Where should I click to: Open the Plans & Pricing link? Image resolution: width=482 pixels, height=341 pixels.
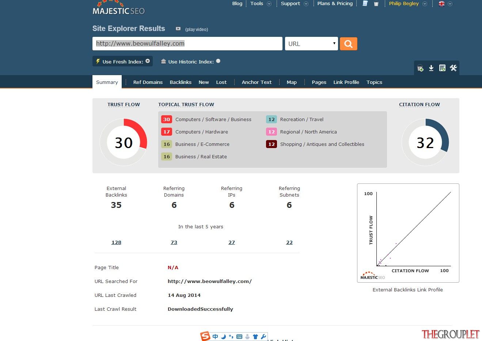tap(335, 3)
